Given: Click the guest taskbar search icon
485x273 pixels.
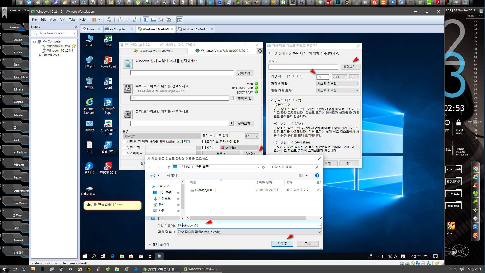Looking at the screenshot, I should coord(94,256).
